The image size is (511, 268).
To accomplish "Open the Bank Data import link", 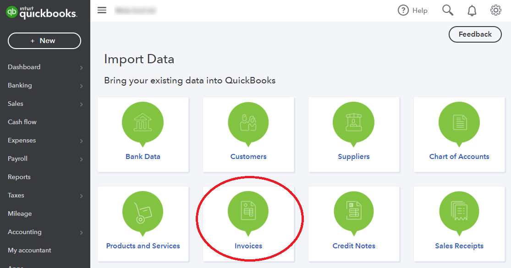I will 143,156.
